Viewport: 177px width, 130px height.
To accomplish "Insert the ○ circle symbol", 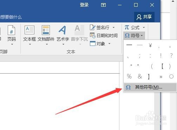I will 171,76.
